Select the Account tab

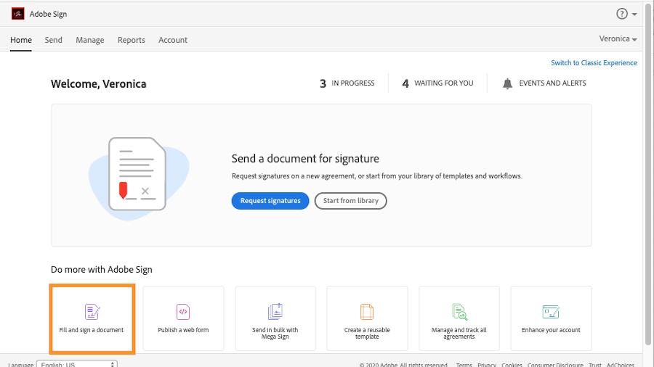(x=173, y=40)
